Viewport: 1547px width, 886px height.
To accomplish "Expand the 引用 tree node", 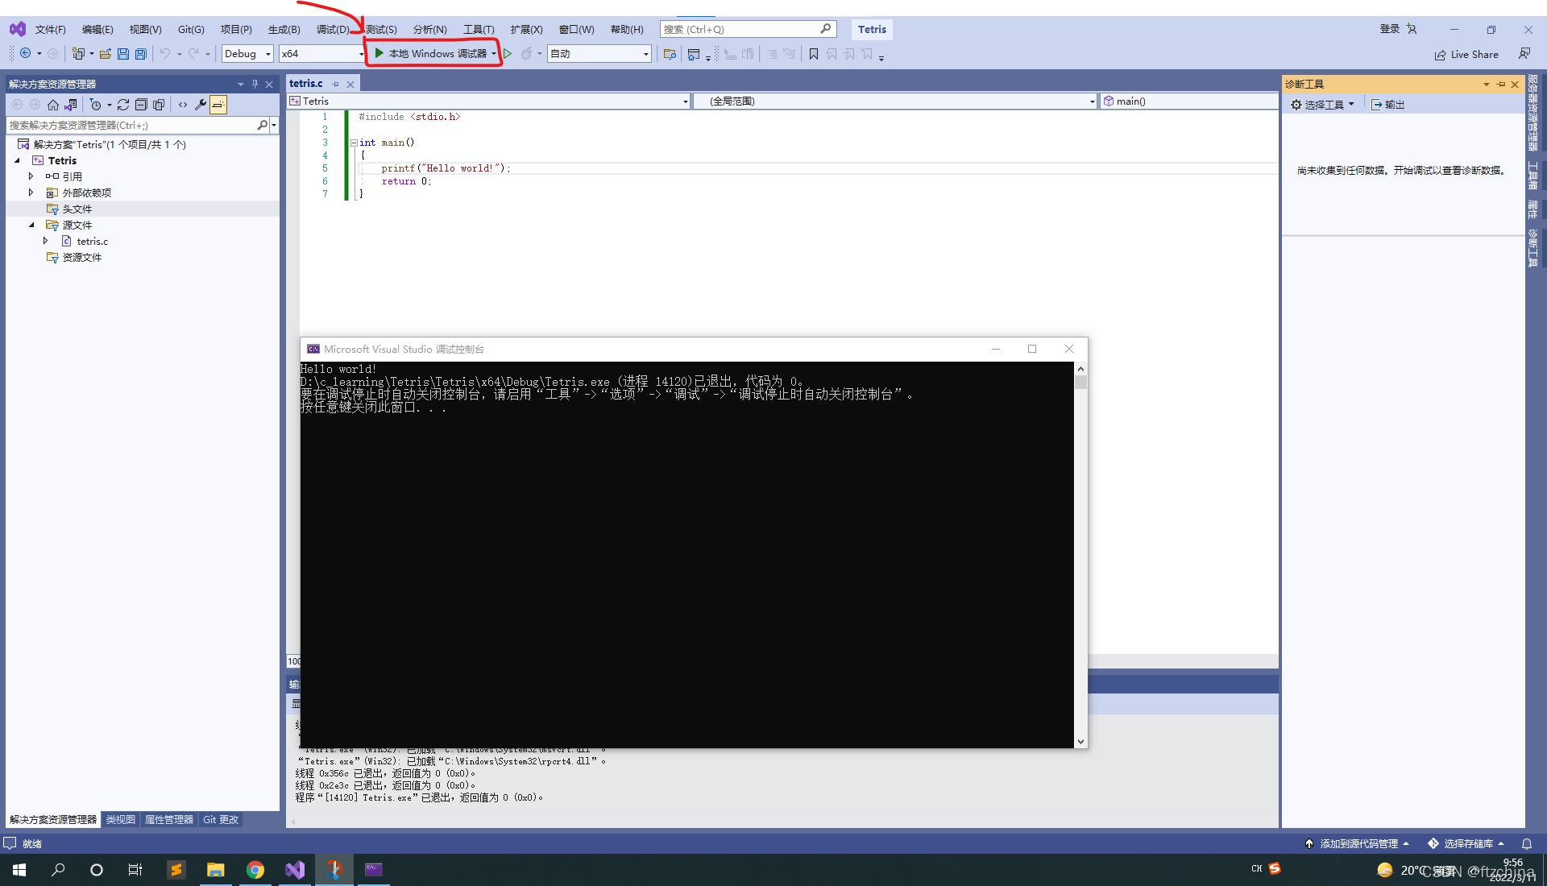I will tap(31, 176).
